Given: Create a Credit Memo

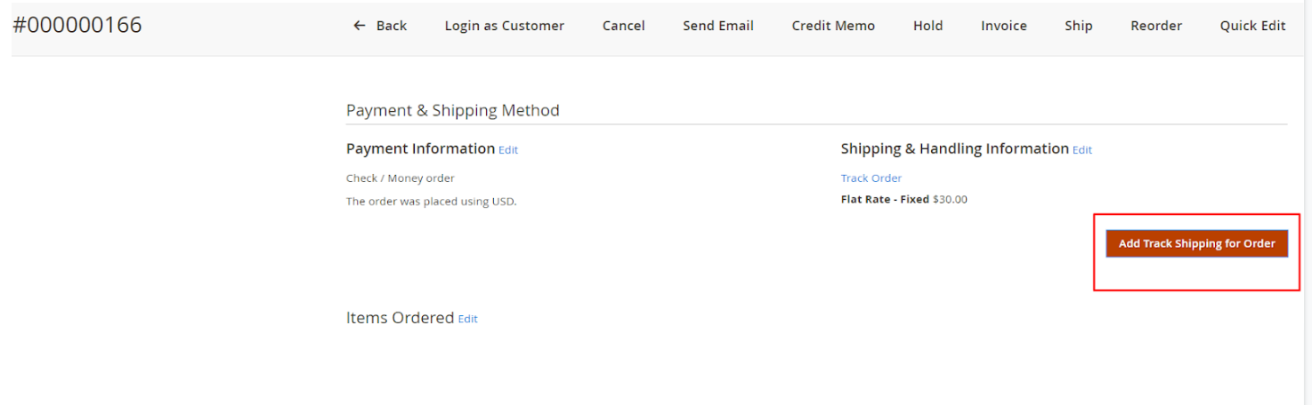Looking at the screenshot, I should click(x=832, y=26).
